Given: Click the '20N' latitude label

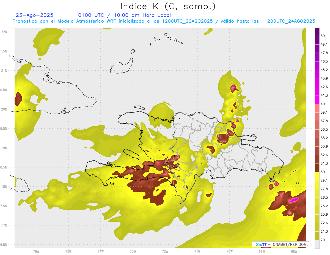Looking at the screenshot, I should [4, 109].
